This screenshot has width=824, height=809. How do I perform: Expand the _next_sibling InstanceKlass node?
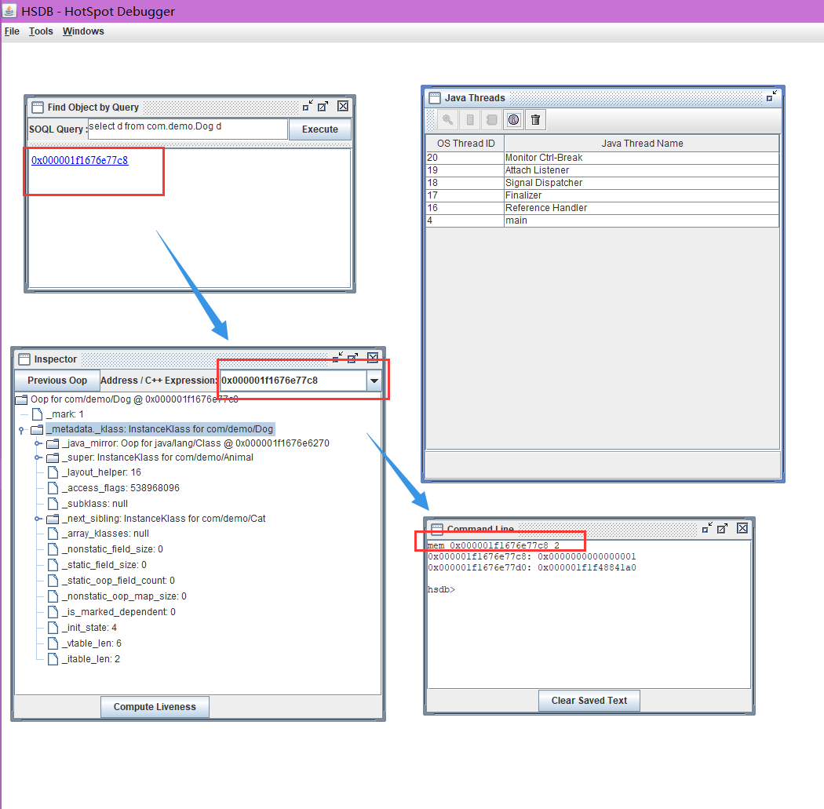click(x=37, y=519)
